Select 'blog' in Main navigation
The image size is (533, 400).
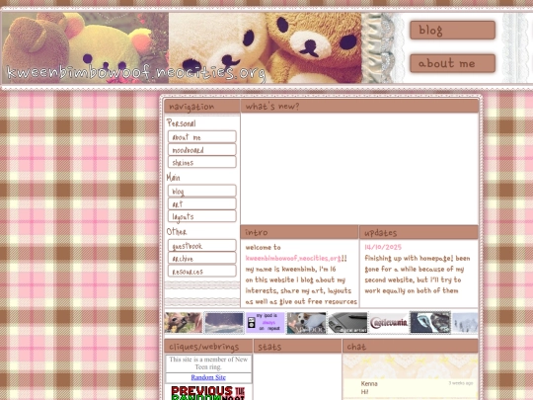[x=202, y=191]
